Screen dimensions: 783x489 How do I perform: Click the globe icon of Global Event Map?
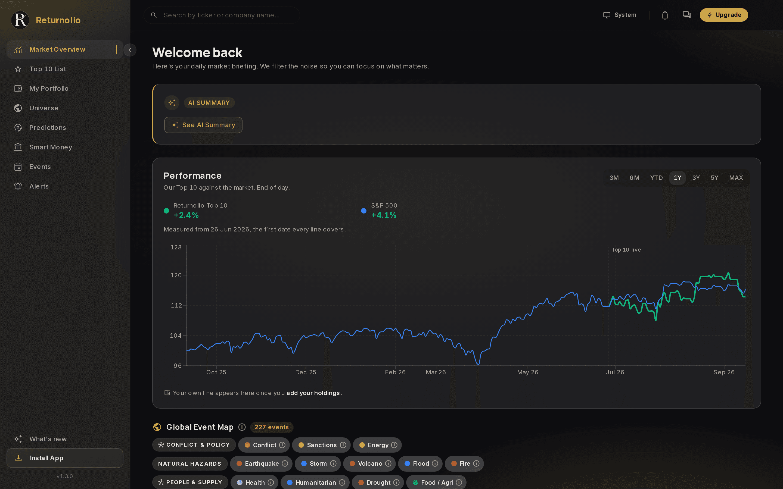click(157, 427)
